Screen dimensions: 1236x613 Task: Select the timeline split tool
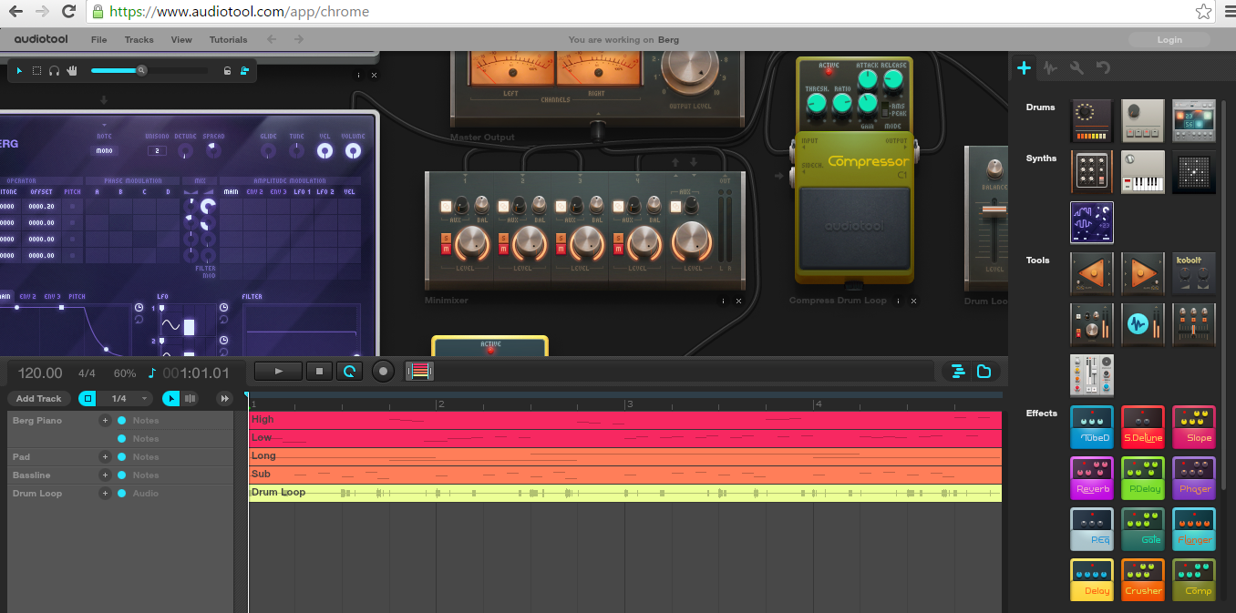tap(191, 398)
